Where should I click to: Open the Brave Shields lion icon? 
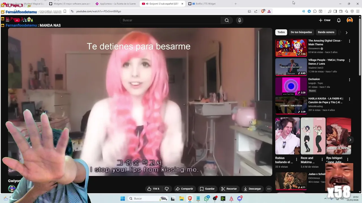tap(263, 11)
